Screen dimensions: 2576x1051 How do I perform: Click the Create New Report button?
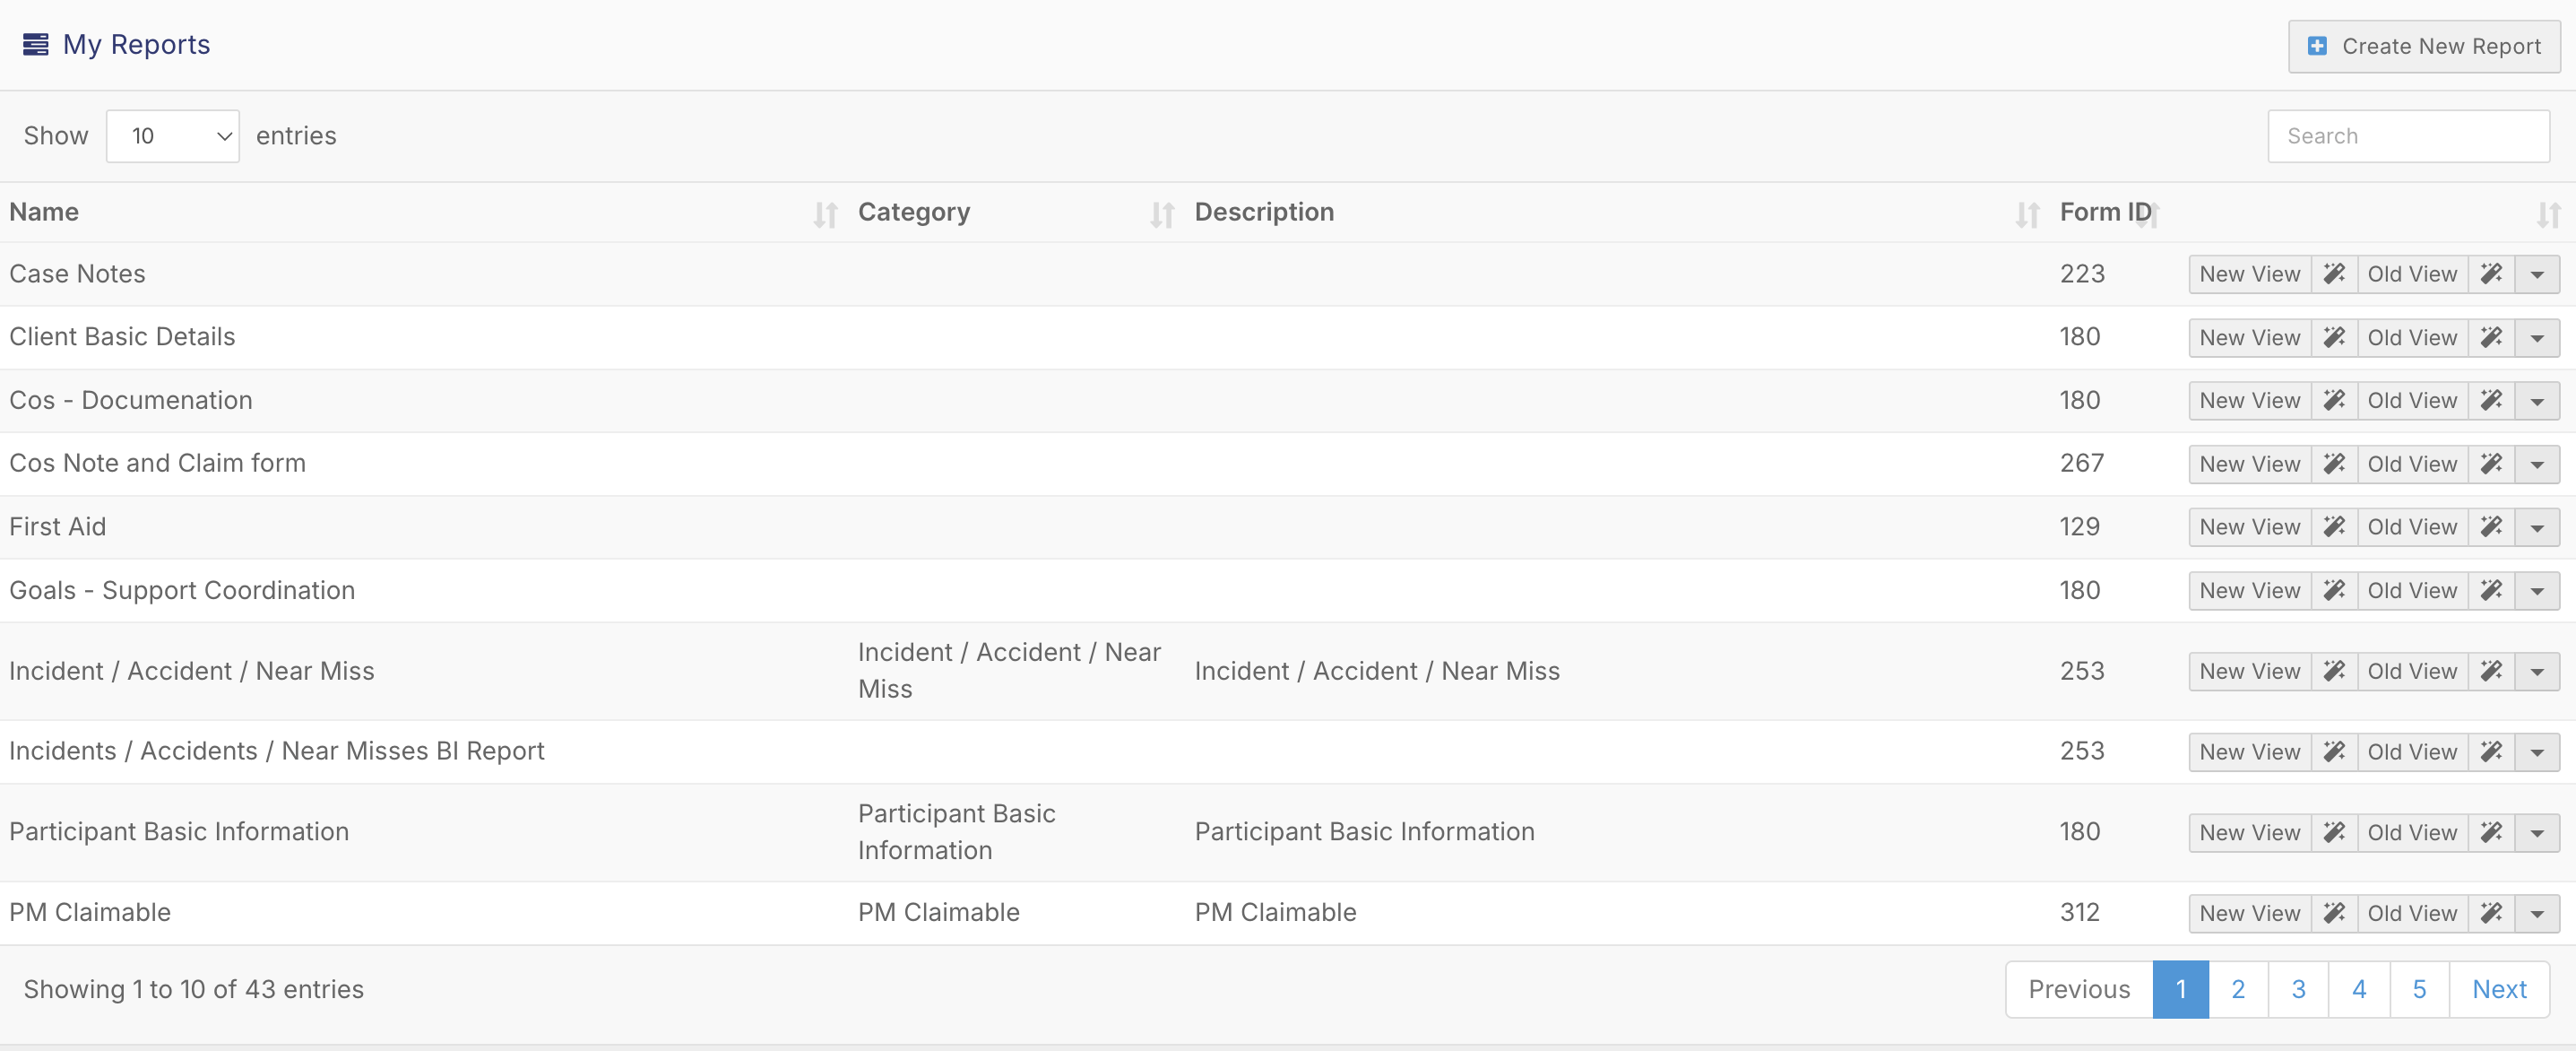(x=2424, y=46)
